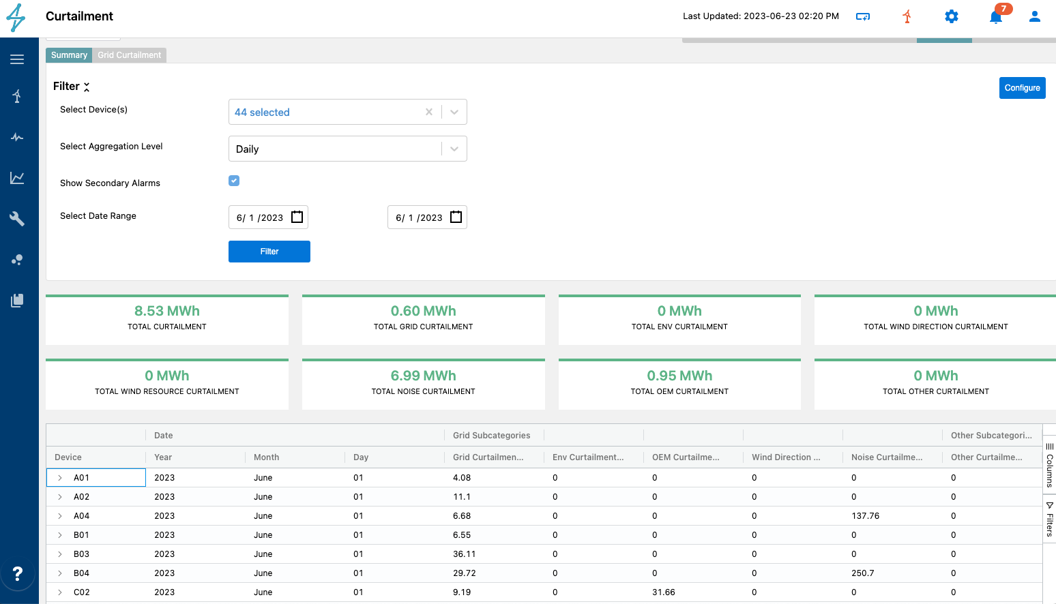Viewport: 1056px width, 604px height.
Task: Select the Summary tab
Action: (69, 55)
